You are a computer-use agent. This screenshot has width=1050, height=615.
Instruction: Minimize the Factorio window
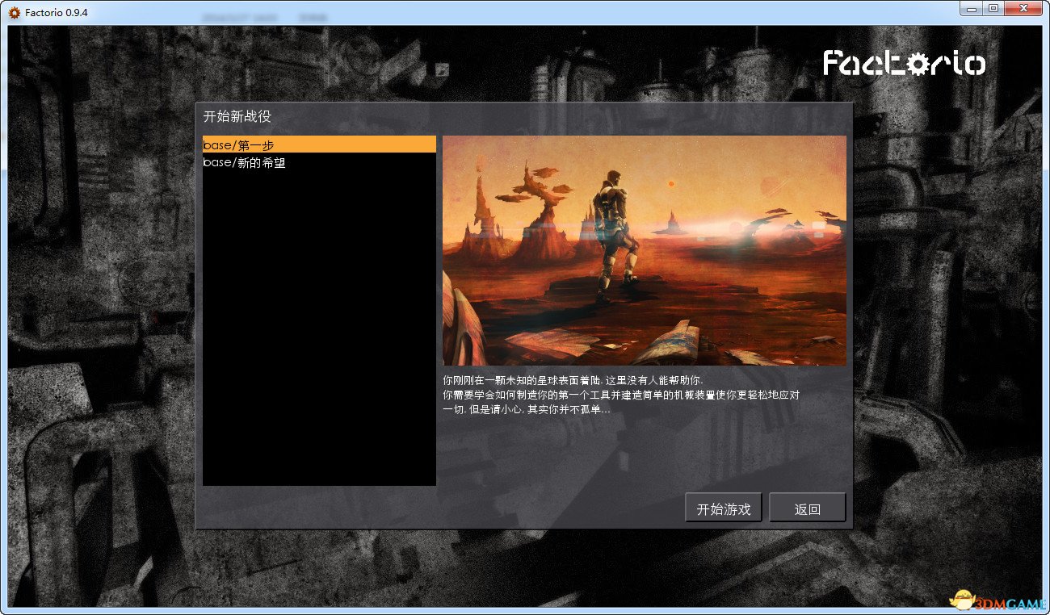(972, 9)
